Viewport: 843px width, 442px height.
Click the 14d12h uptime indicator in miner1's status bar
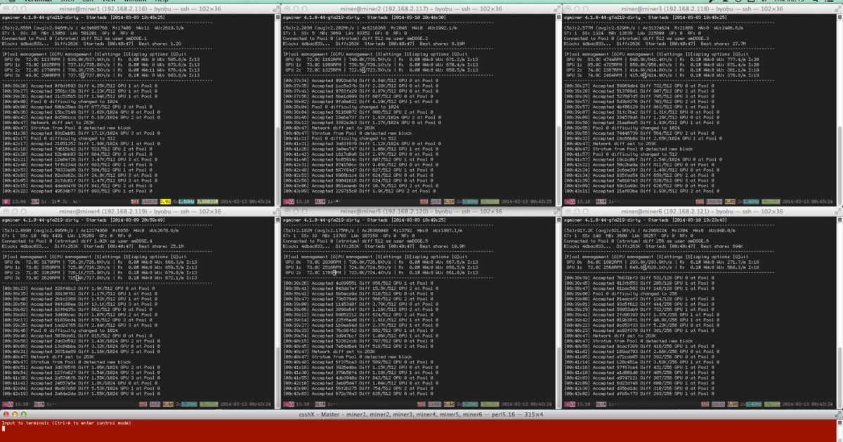(x=150, y=200)
